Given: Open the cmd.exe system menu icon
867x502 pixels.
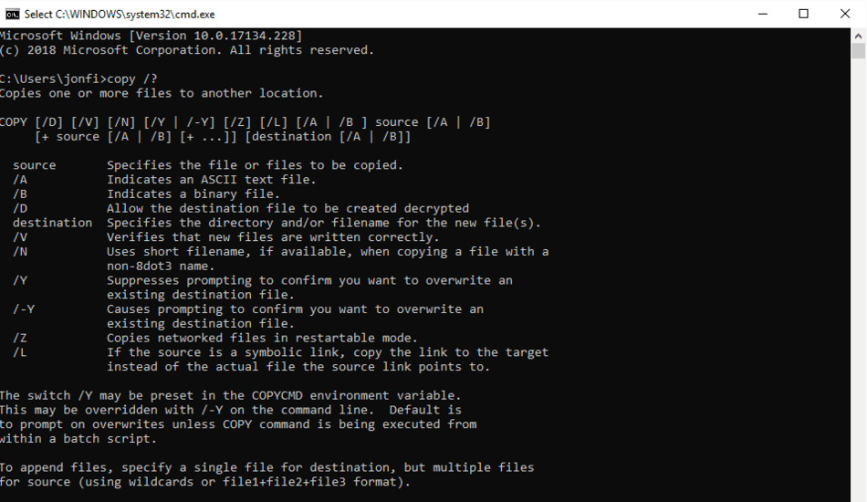Looking at the screenshot, I should click(x=12, y=14).
